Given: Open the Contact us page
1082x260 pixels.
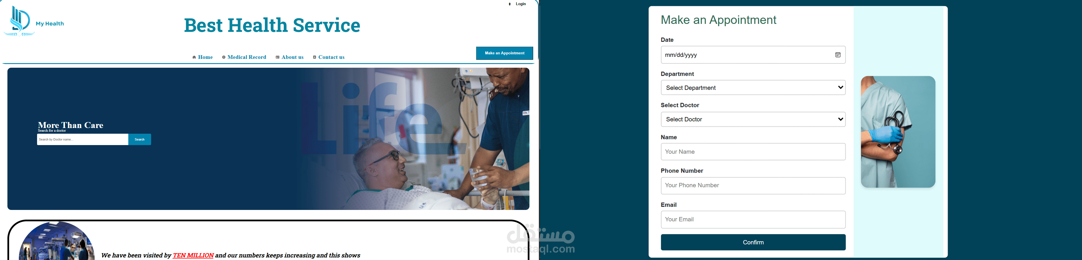Looking at the screenshot, I should click(331, 57).
